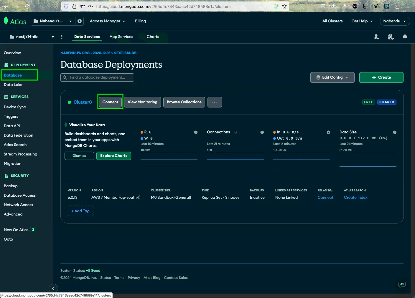Open Triggers sidebar item
The image size is (415, 298).
pyautogui.click(x=11, y=117)
